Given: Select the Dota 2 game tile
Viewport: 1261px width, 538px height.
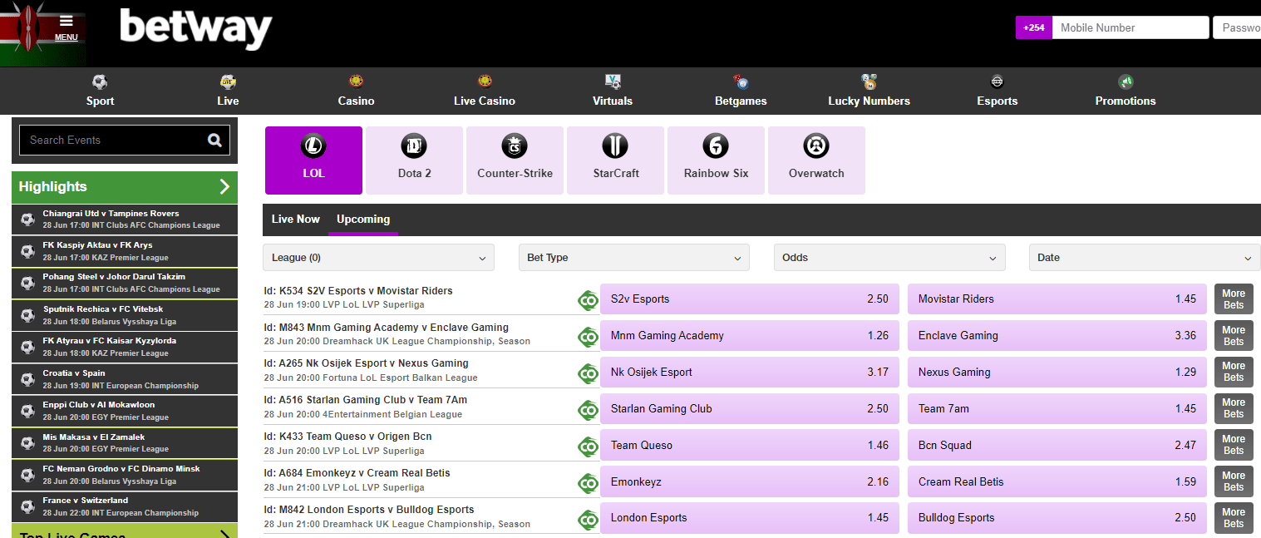Looking at the screenshot, I should [414, 160].
